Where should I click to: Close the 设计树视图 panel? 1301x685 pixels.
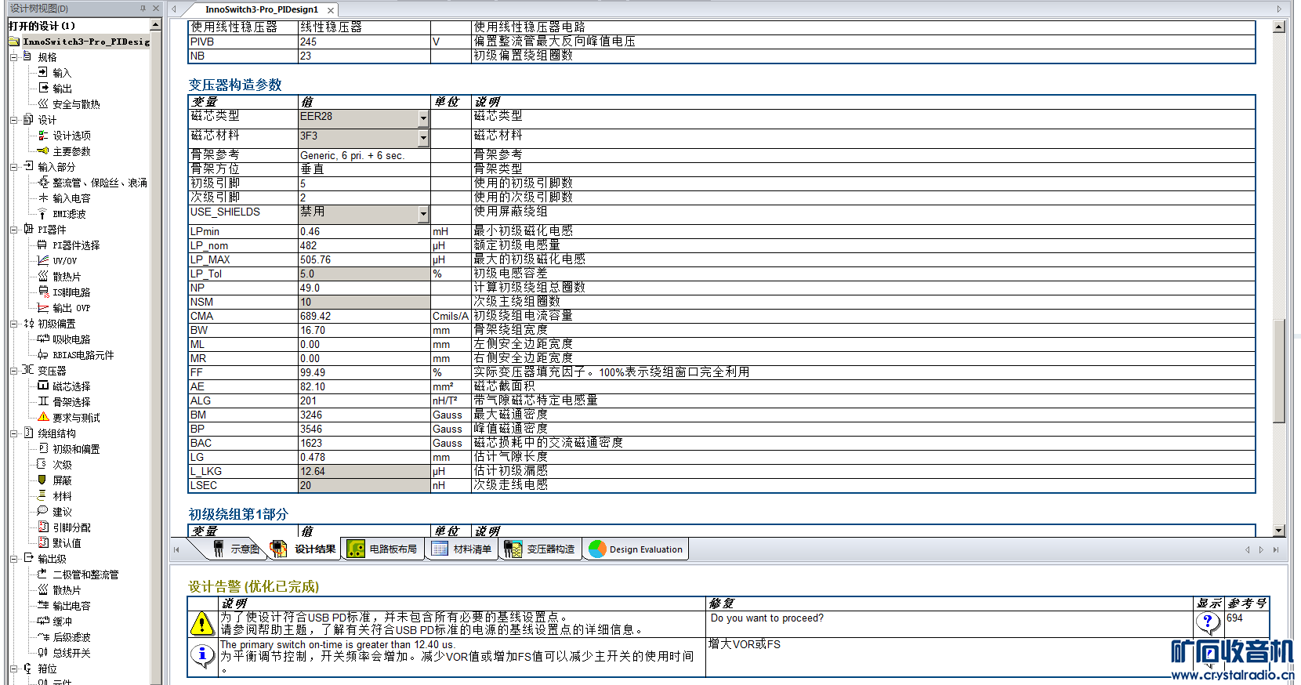coord(155,8)
